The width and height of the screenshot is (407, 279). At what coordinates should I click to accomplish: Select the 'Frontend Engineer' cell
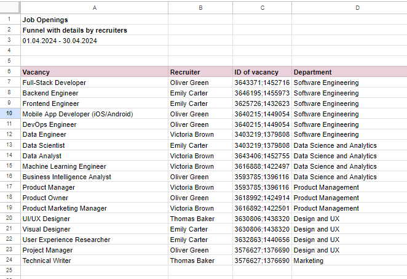tap(95, 103)
